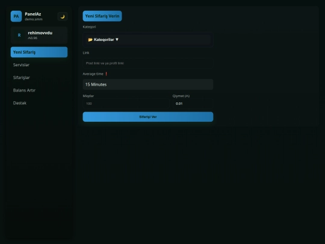Toggle dark mode with moon icon

pyautogui.click(x=63, y=17)
